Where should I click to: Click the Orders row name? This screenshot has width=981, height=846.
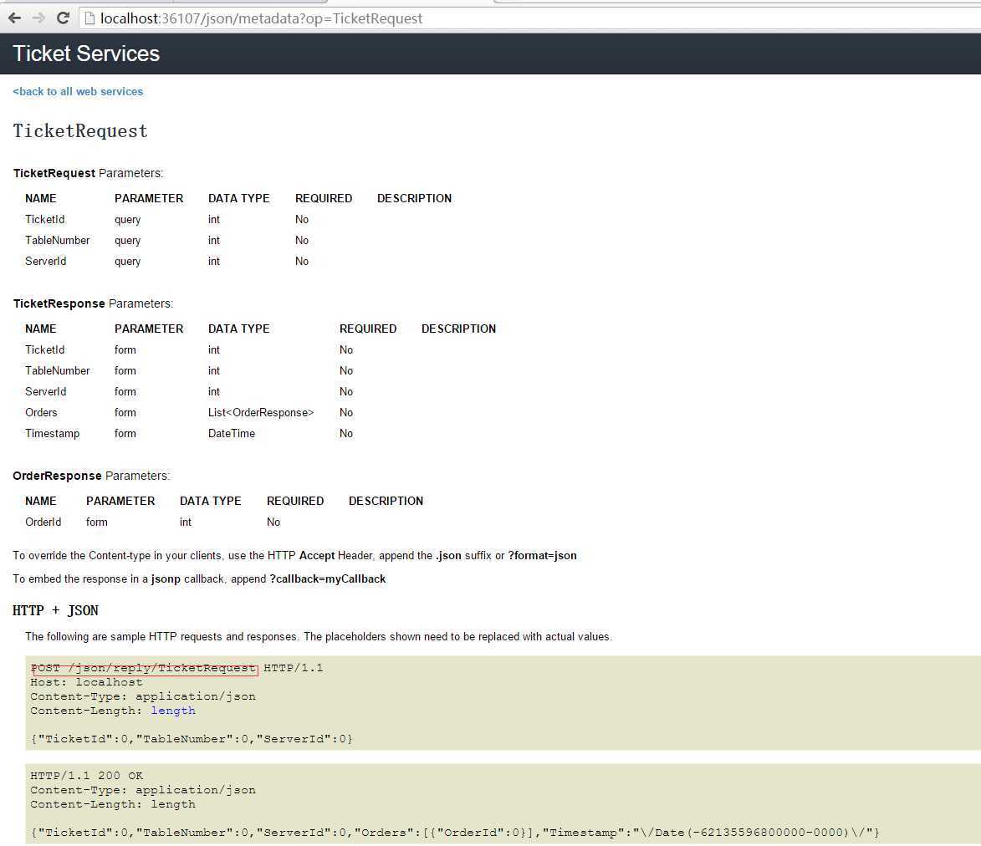coord(41,413)
